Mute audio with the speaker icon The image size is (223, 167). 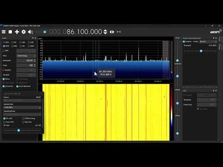(x=31, y=32)
